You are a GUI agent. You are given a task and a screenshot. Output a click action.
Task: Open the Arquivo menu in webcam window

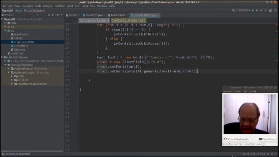228,91
